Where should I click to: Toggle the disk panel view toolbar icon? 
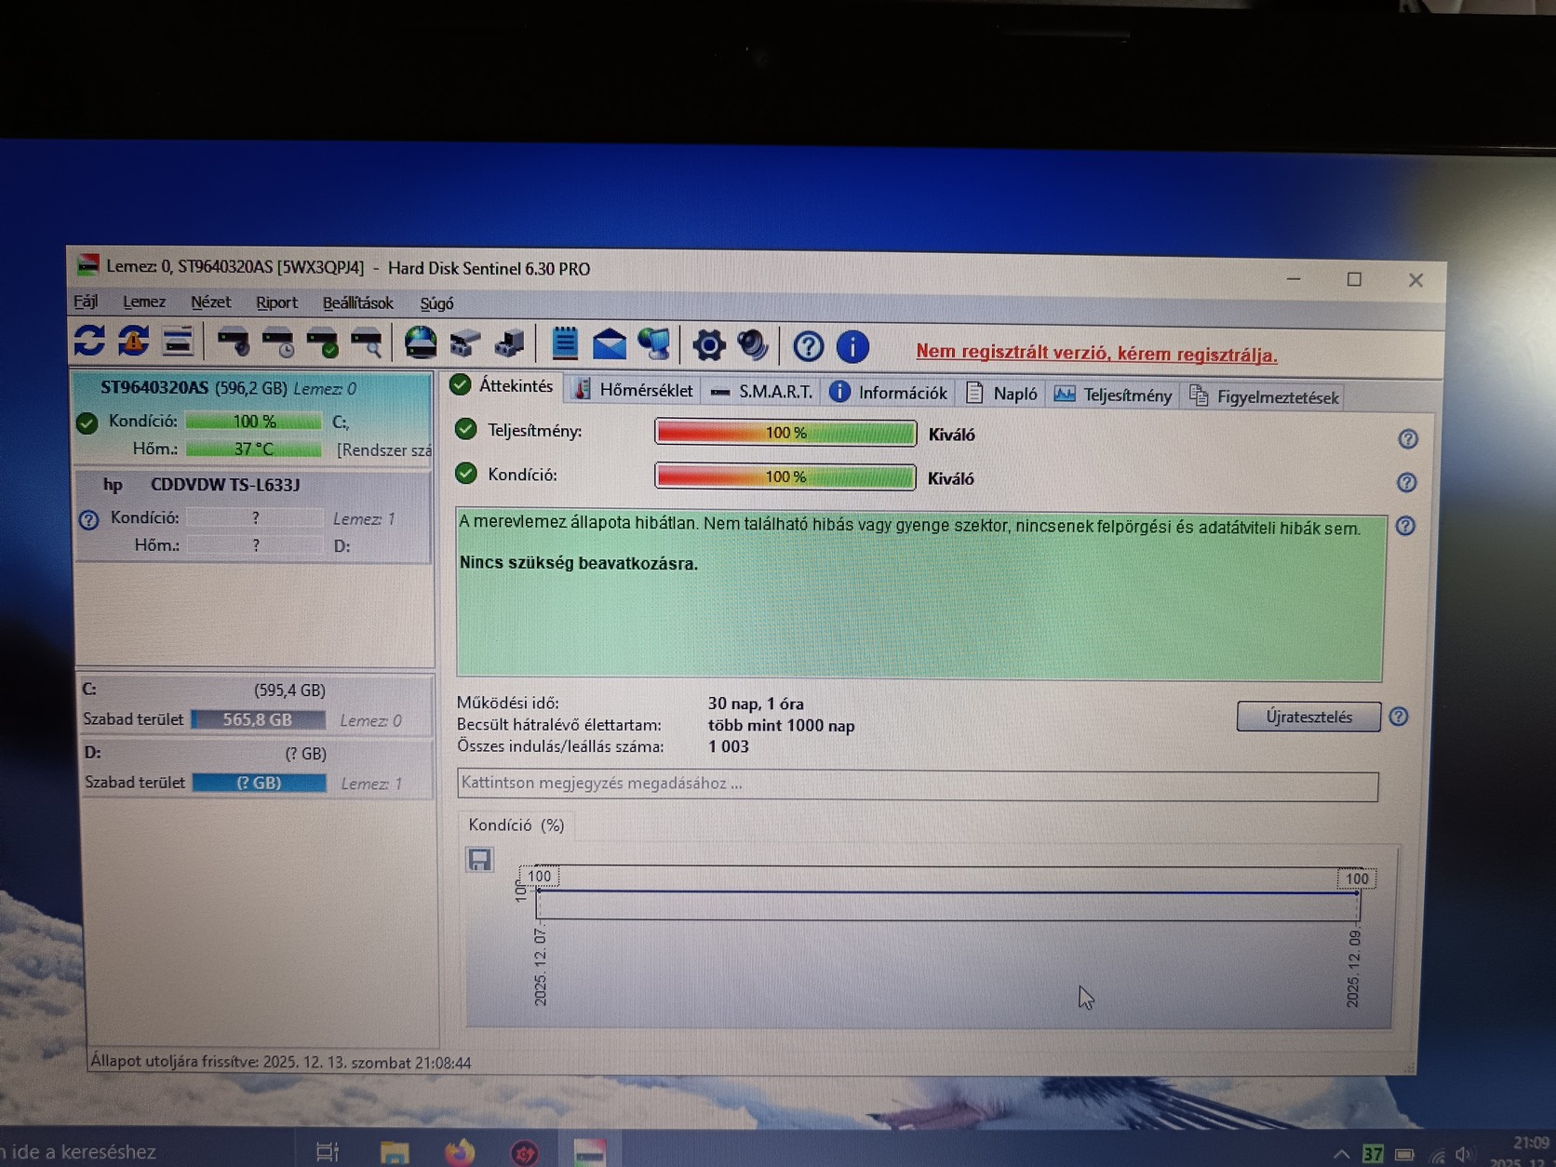click(177, 342)
